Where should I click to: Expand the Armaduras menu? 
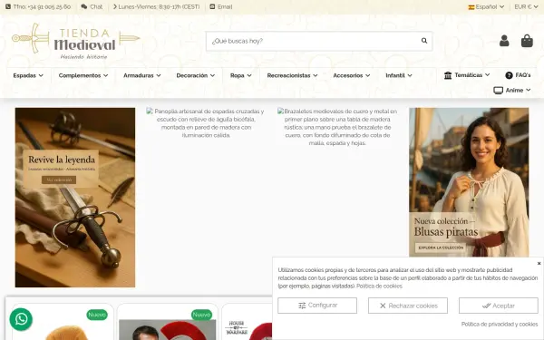(x=142, y=75)
